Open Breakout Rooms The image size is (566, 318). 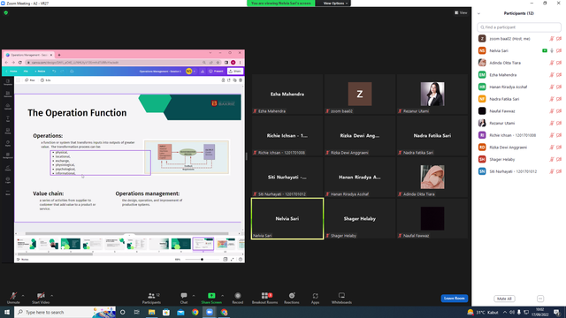265,298
